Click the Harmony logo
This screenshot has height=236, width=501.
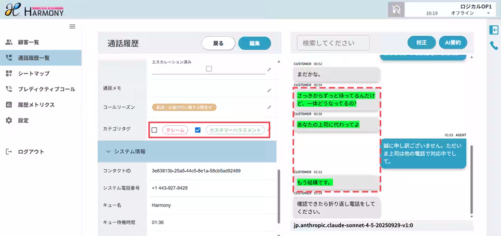34,9
